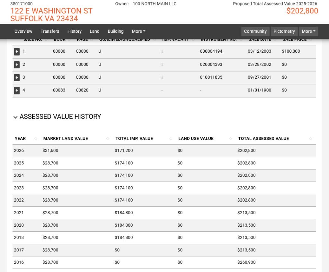Expand sale number 4 row details
Screen dimensions: 329x272
[17, 90]
